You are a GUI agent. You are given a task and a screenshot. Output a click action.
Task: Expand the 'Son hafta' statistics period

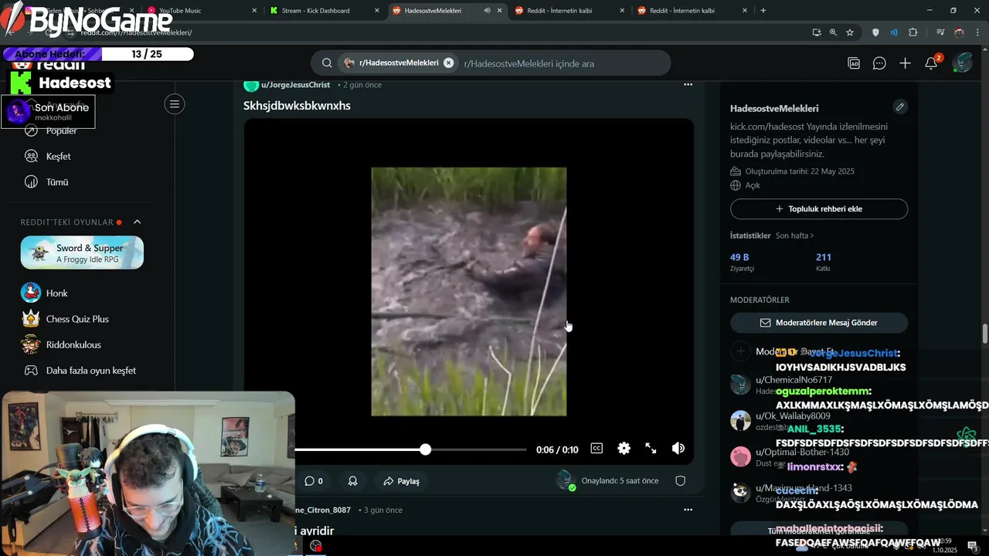(x=795, y=236)
